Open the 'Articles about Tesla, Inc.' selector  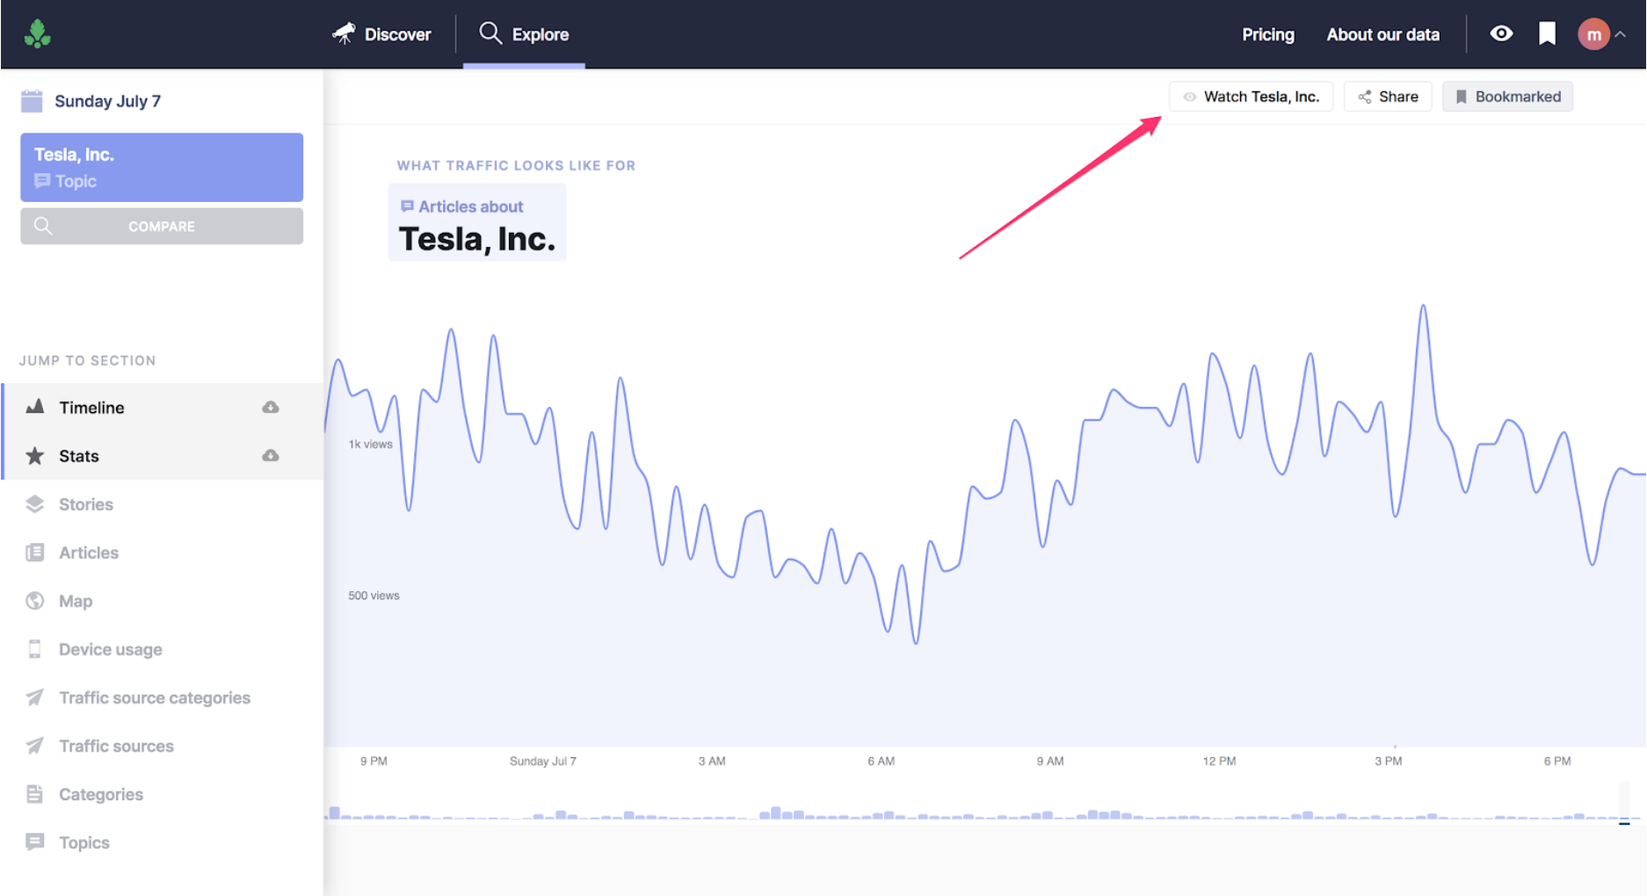click(x=477, y=222)
